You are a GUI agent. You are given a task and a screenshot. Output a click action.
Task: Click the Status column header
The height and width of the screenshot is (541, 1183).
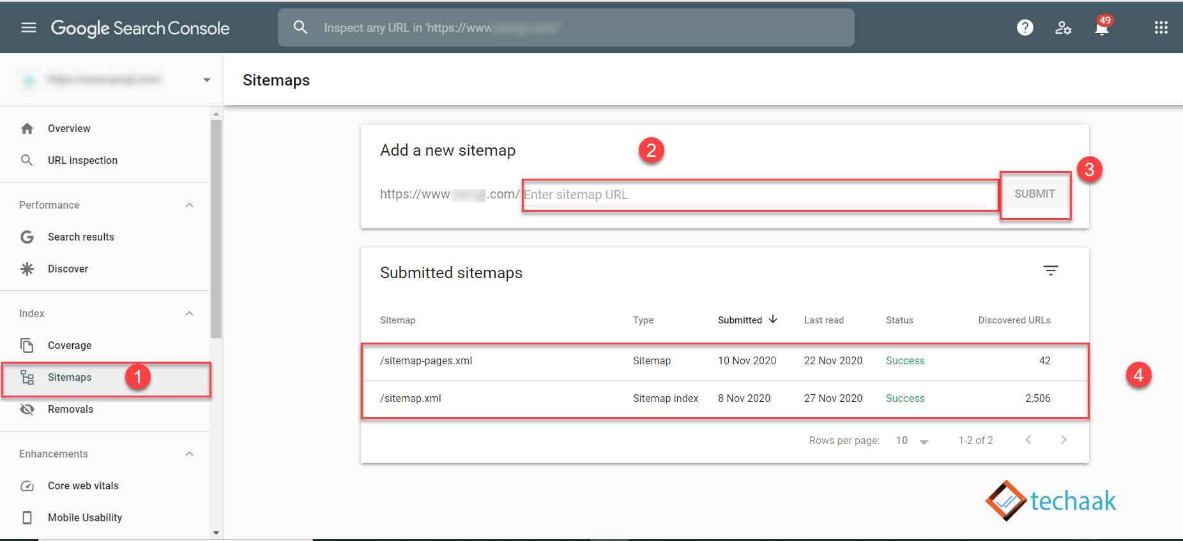click(x=899, y=320)
